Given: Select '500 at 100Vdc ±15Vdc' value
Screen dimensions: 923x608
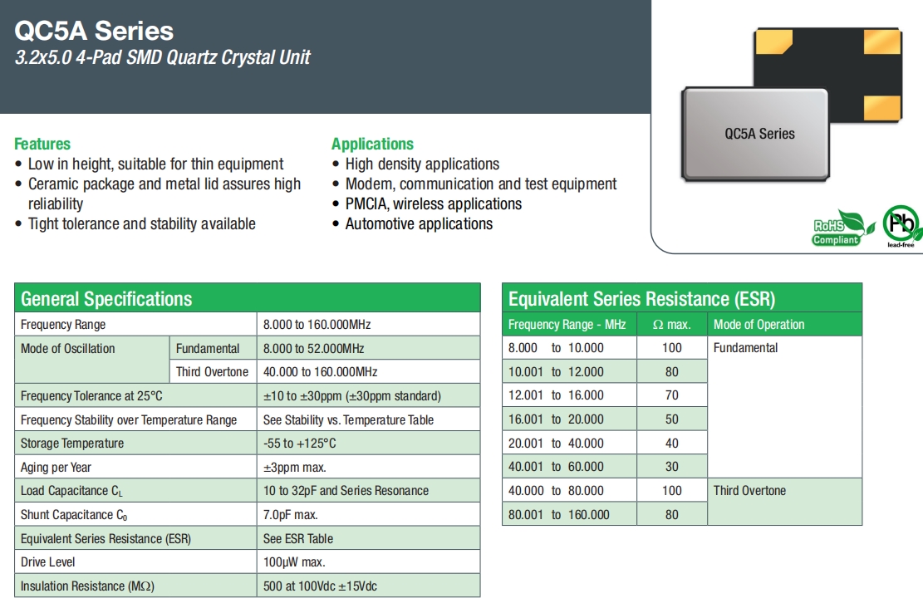Looking at the screenshot, I should (x=320, y=586).
